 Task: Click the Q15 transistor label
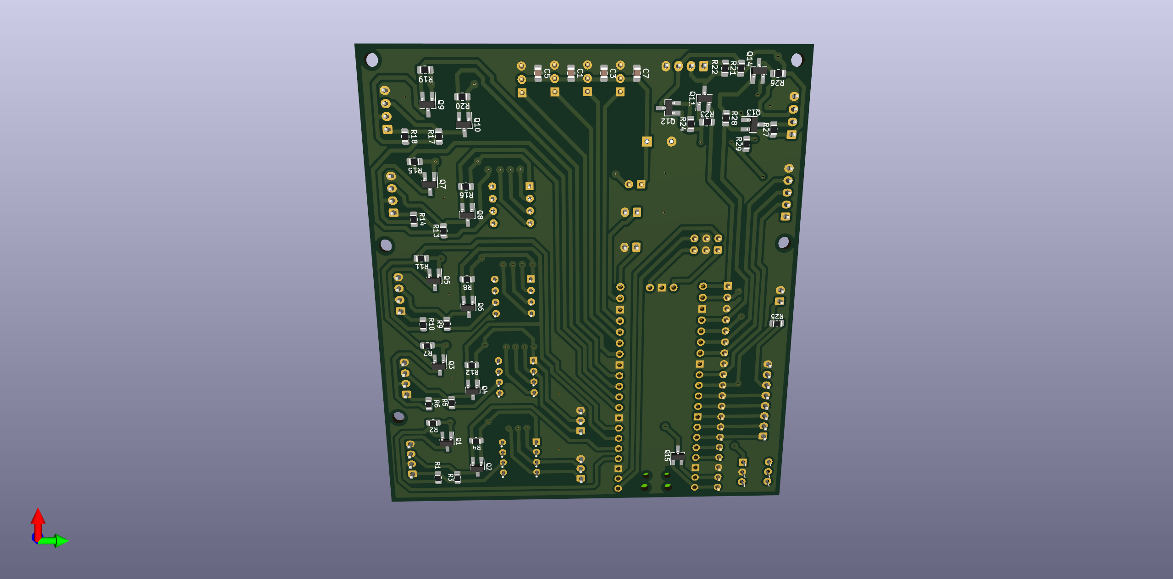click(x=667, y=455)
